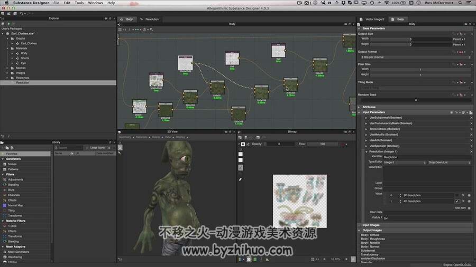
Task: Expand the UseSubdermal (Boolean) parameter
Action: [x=366, y=118]
